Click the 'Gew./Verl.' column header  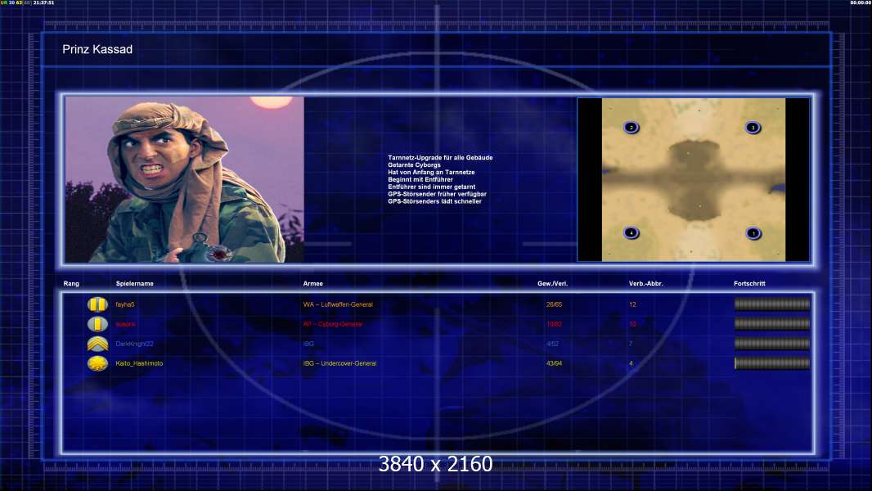552,284
